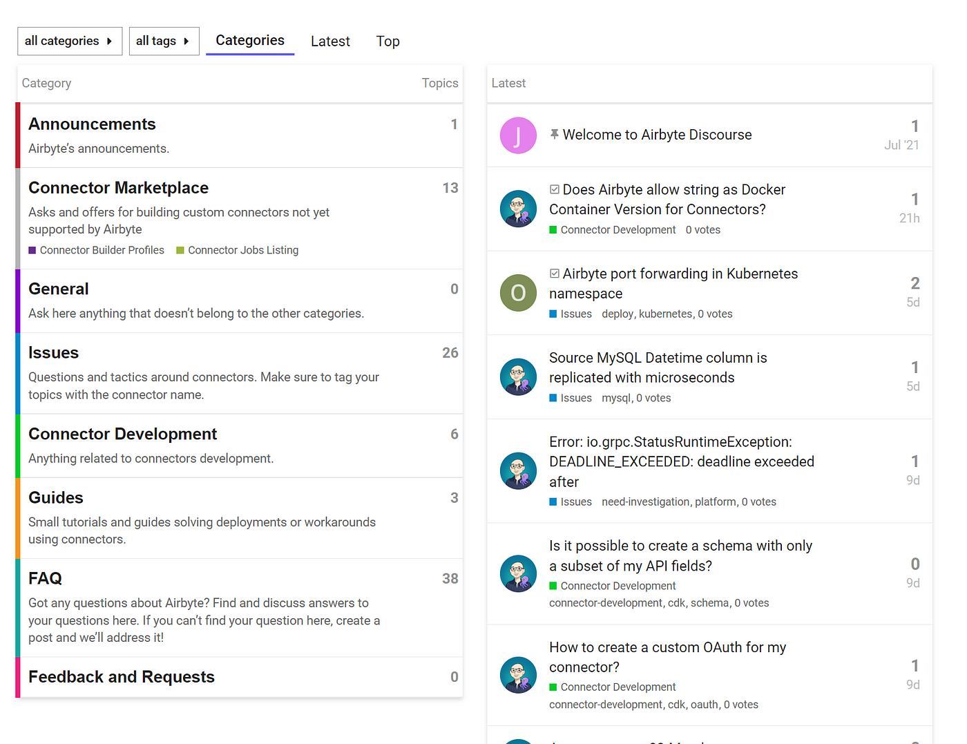Open the Announcements category
Screen dimensions: 967x744
coord(92,124)
